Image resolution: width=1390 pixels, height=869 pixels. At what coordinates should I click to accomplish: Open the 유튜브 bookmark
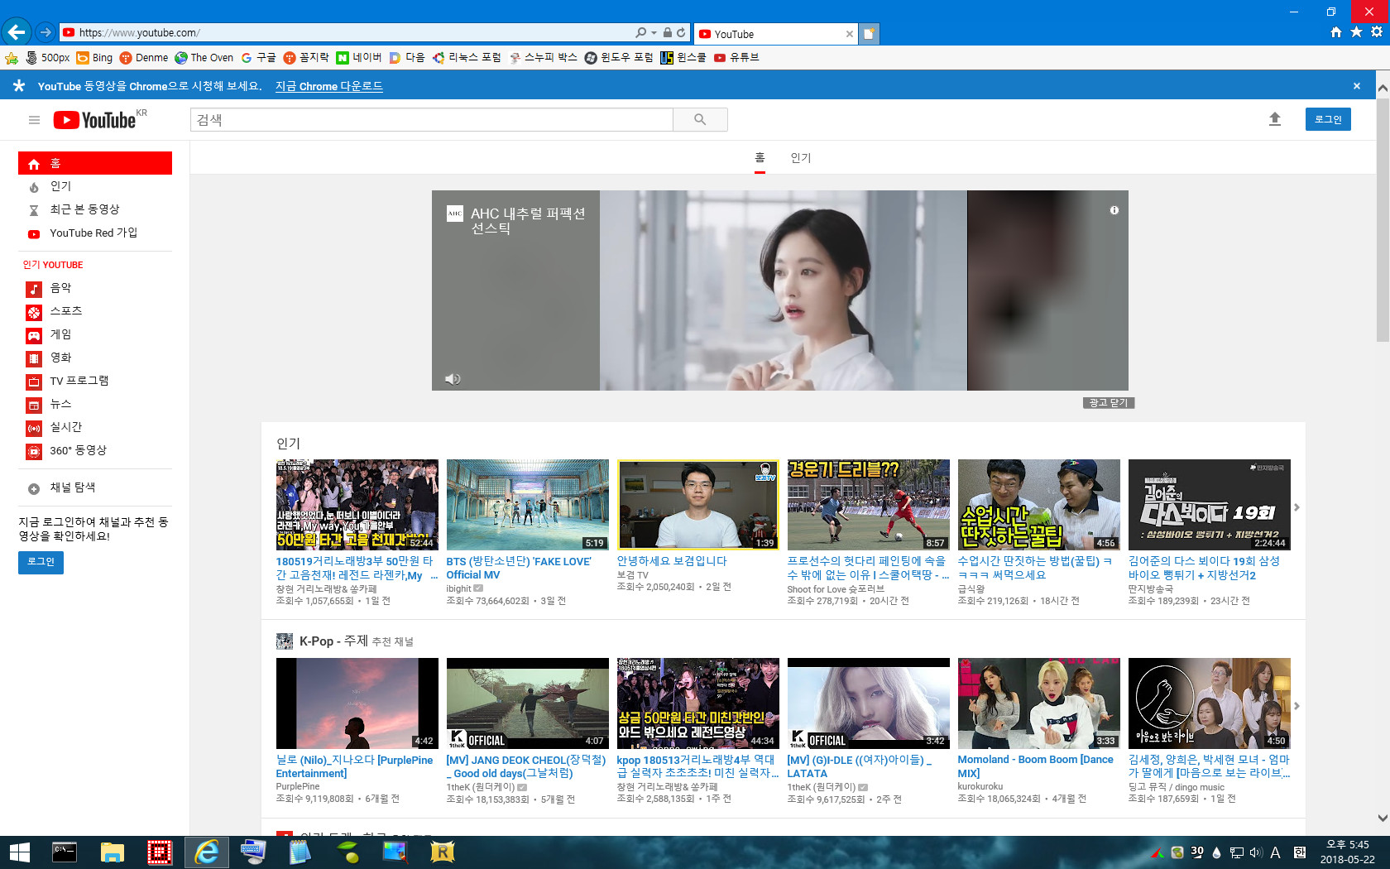736,58
